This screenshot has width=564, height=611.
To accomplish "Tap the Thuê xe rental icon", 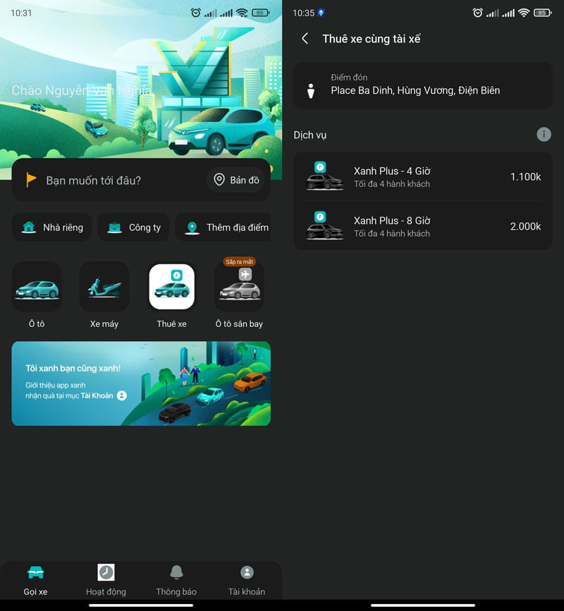I will click(x=171, y=288).
